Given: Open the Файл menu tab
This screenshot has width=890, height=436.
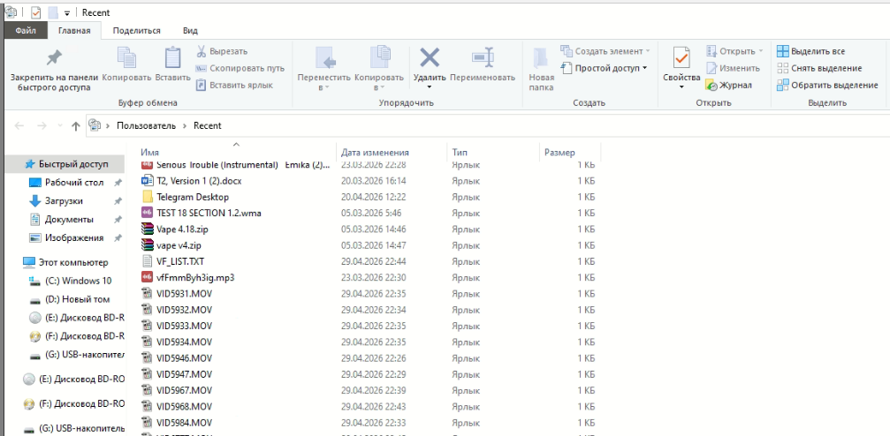Looking at the screenshot, I should (27, 31).
